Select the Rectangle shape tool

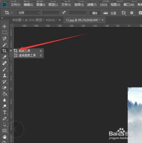pos(5,131)
